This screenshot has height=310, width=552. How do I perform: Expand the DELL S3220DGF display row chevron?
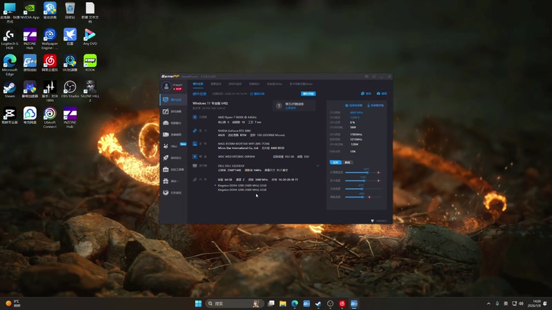tap(317, 166)
